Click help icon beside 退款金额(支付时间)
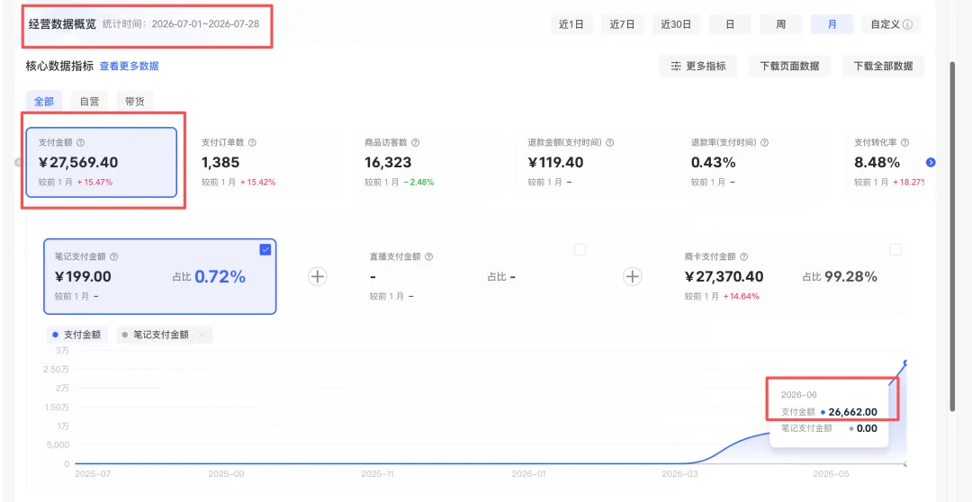 [x=610, y=142]
